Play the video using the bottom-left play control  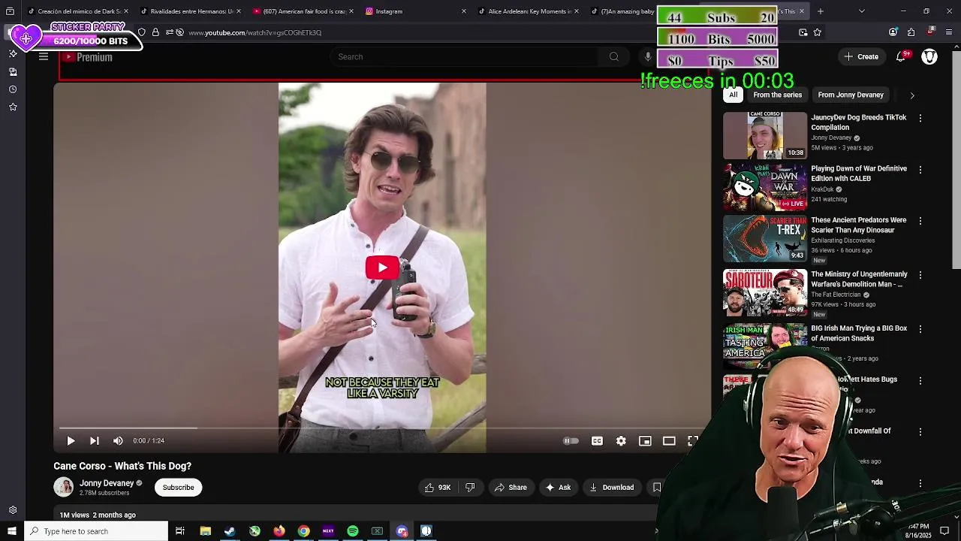pos(71,441)
